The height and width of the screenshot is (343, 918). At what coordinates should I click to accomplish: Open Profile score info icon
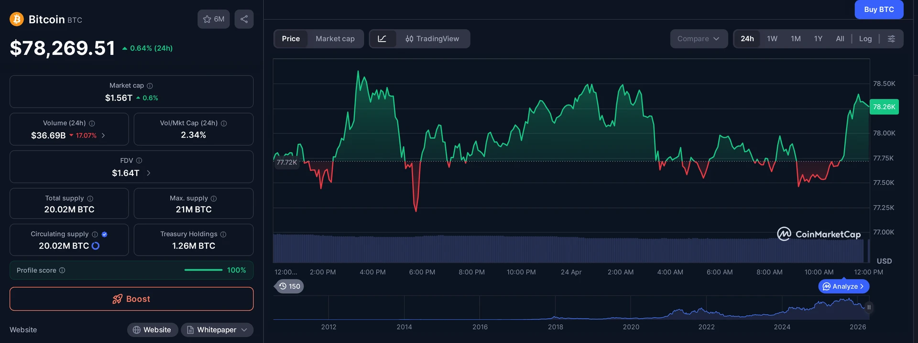(62, 270)
